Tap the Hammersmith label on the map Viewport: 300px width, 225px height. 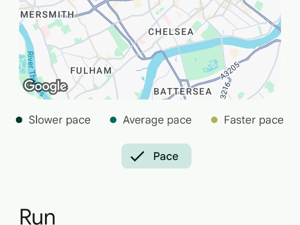(x=47, y=15)
